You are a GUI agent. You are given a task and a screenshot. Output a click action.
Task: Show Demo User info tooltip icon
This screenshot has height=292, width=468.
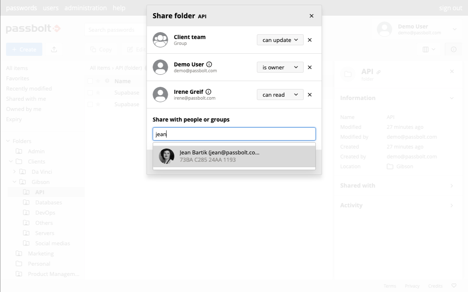pyautogui.click(x=209, y=64)
